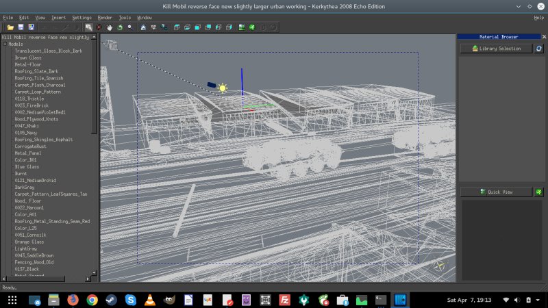Open the VLC media player from taskbar
The height and width of the screenshot is (308, 548).
149,300
